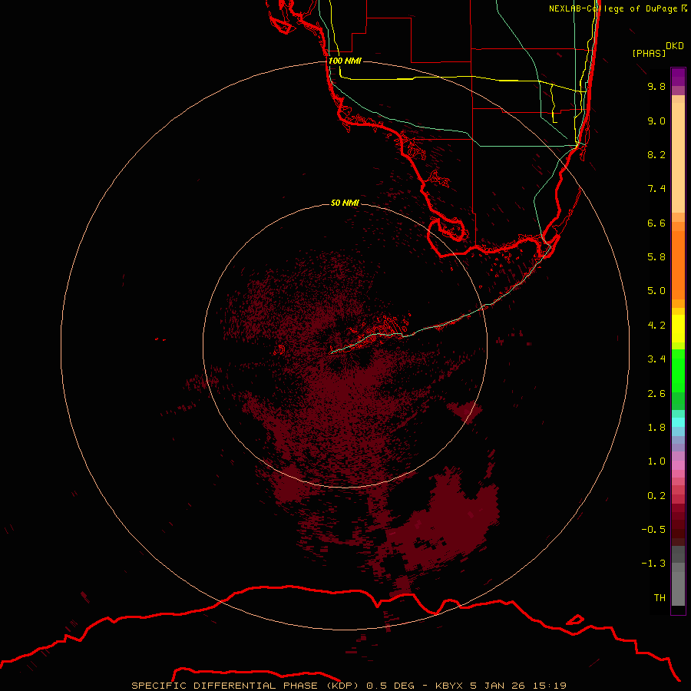This screenshot has width=691, height=691.
Task: Click the 5.8 legend value
Action: pos(656,257)
